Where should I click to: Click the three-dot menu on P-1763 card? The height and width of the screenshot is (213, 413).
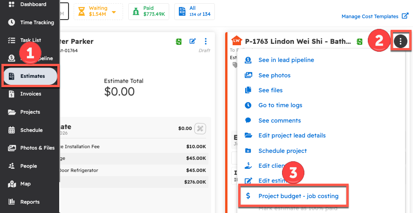(x=400, y=41)
